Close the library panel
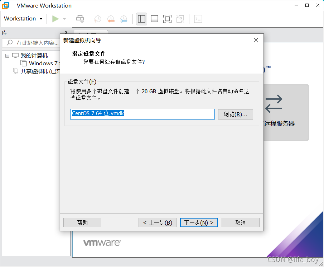The image size is (324, 267). click(x=66, y=32)
